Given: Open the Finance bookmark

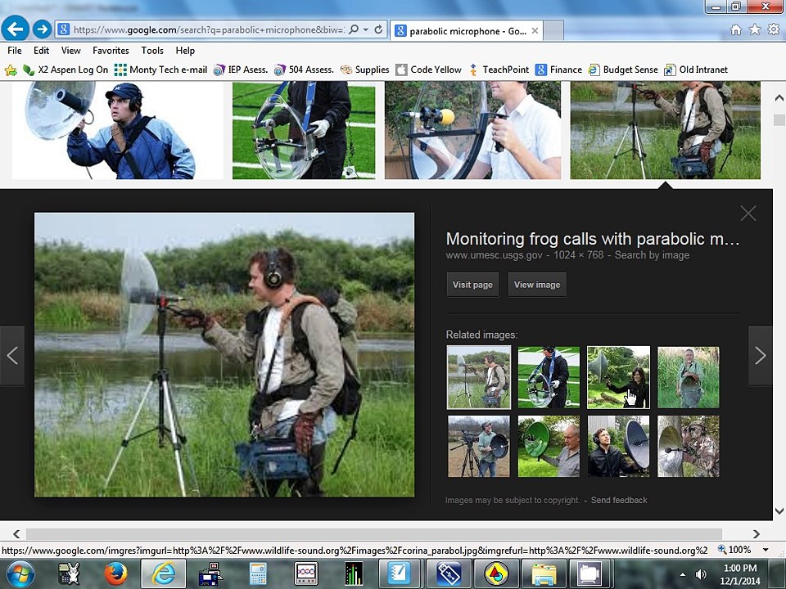Looking at the screenshot, I should (558, 70).
